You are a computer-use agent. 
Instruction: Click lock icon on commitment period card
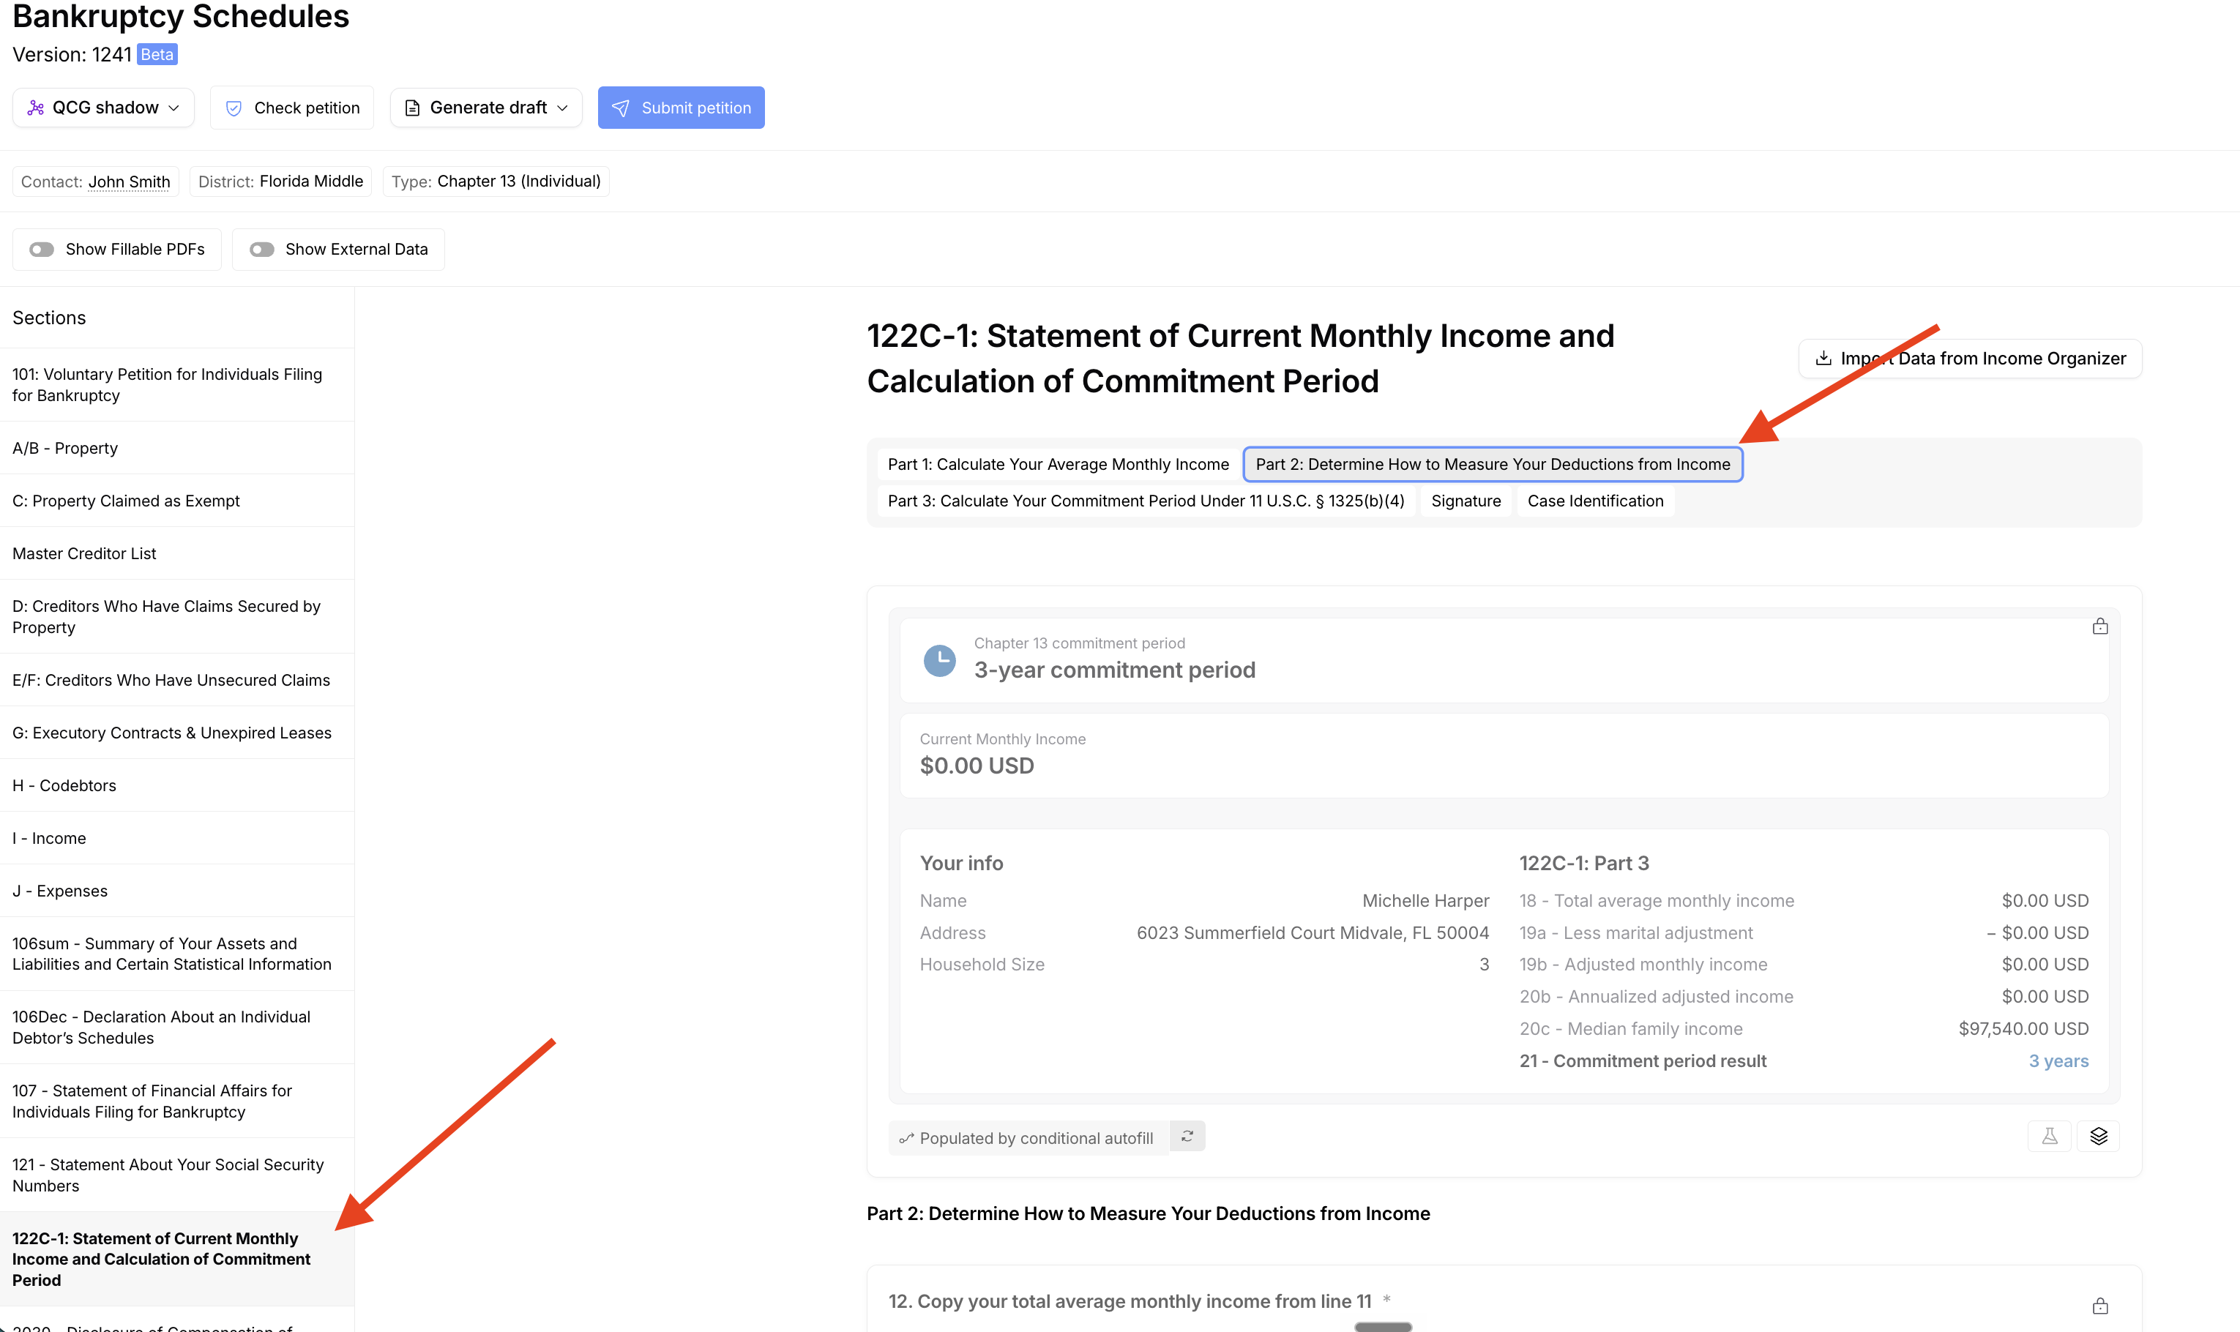click(2100, 626)
